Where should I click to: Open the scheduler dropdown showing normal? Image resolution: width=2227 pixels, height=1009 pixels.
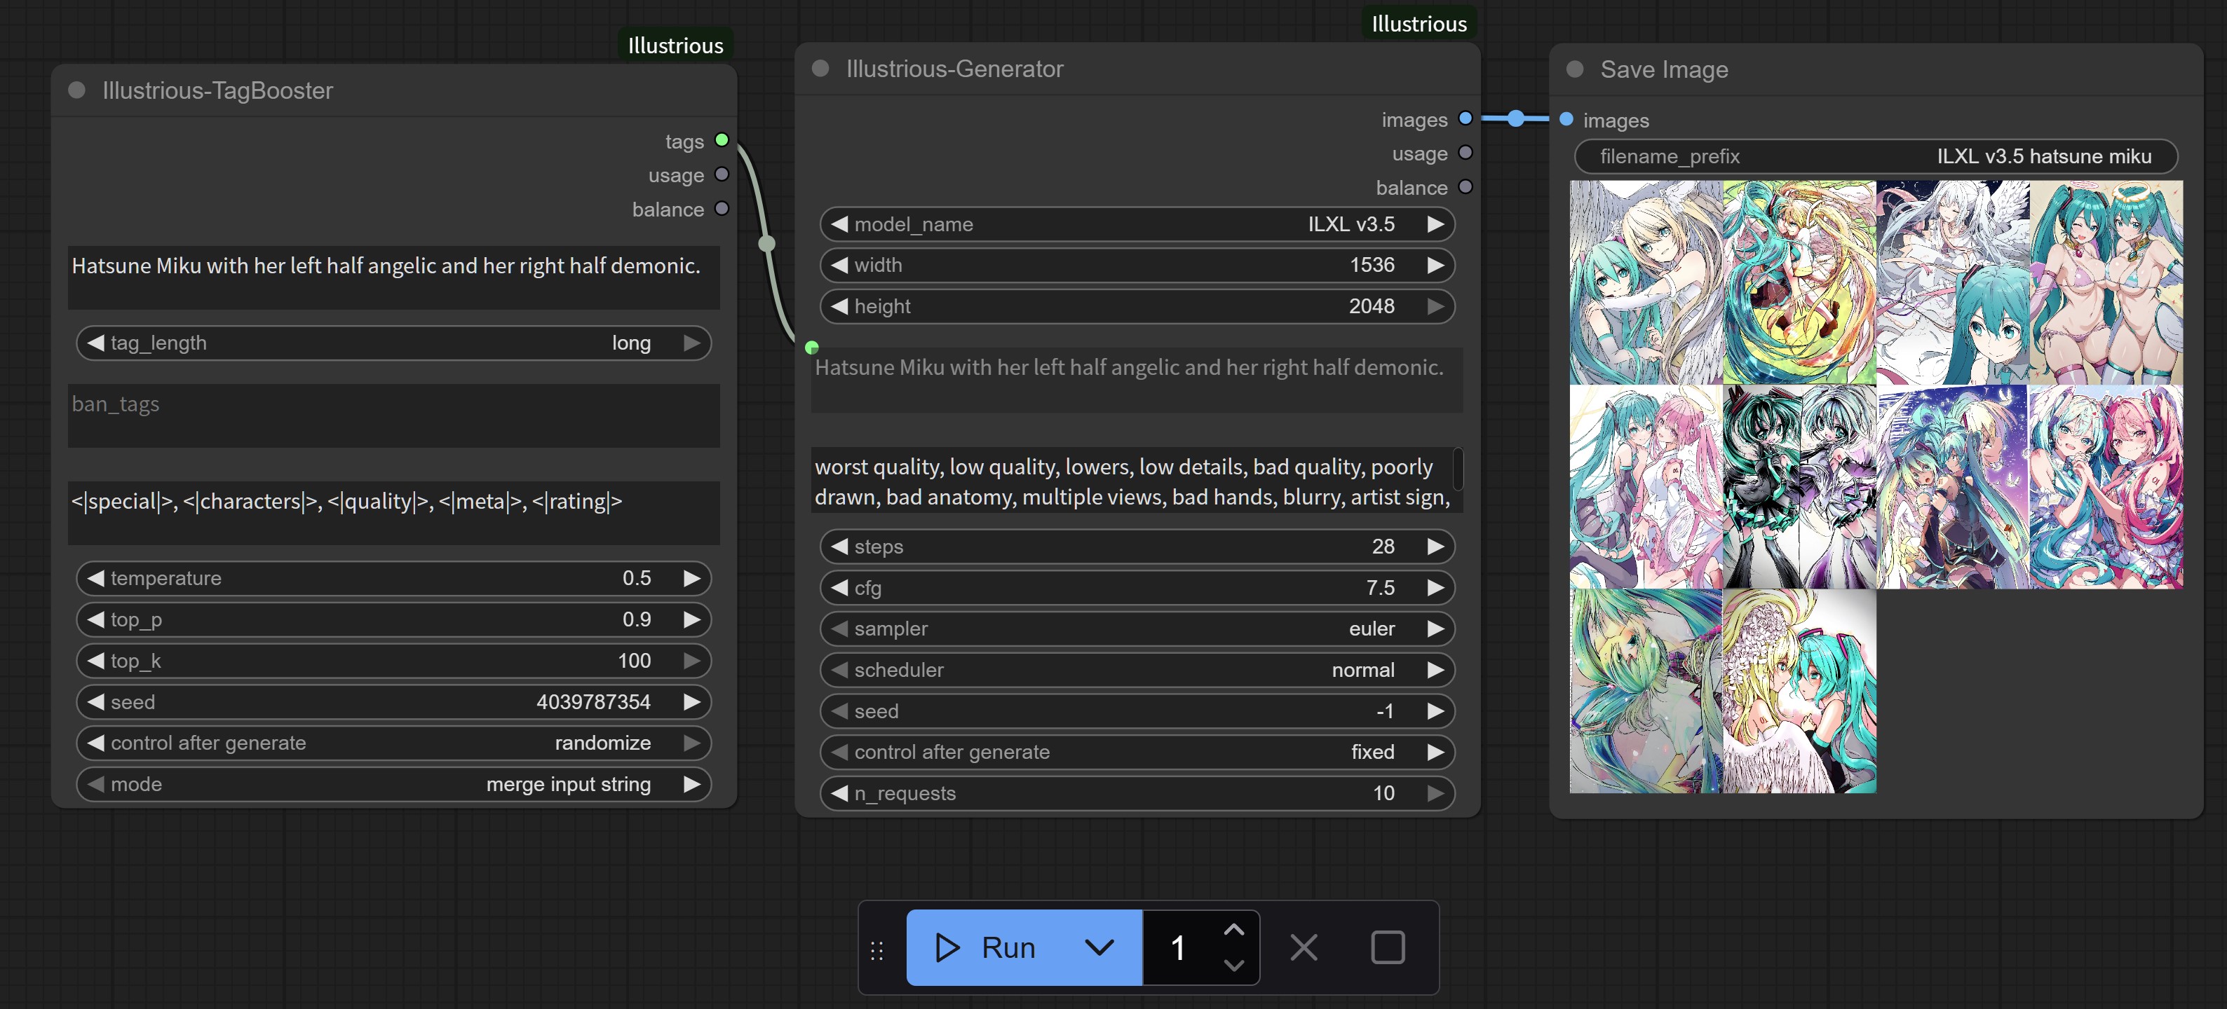(x=1137, y=669)
